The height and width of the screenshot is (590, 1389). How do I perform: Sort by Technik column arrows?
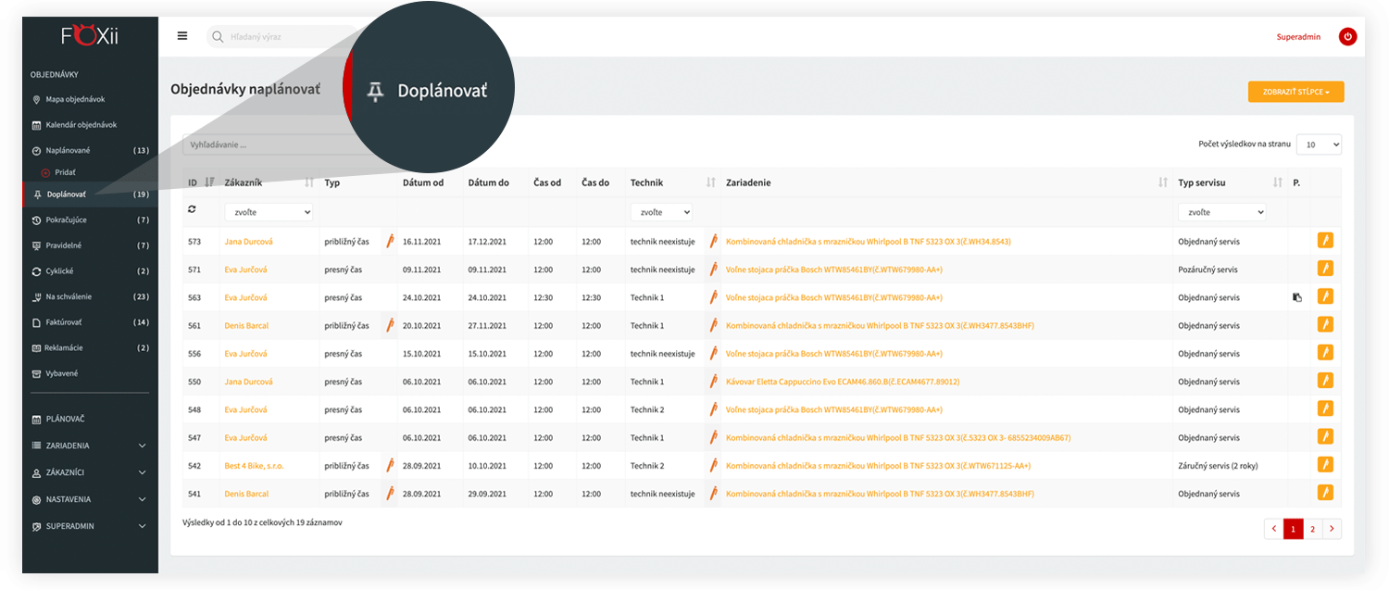click(x=711, y=182)
